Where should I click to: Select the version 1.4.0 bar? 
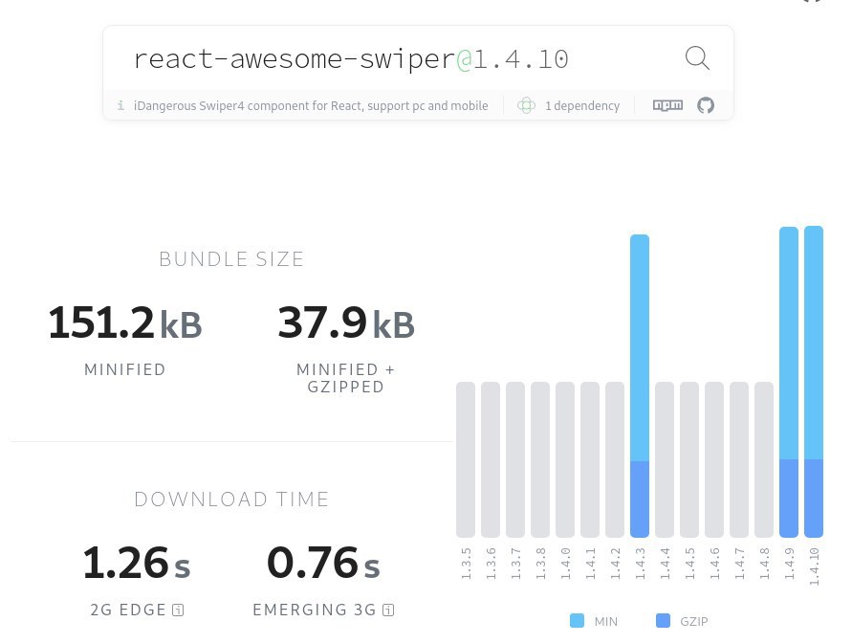[x=565, y=459]
